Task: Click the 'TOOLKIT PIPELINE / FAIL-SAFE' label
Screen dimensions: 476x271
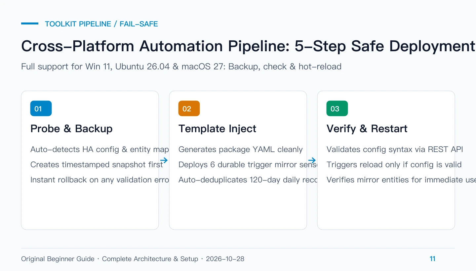Action: coord(101,24)
